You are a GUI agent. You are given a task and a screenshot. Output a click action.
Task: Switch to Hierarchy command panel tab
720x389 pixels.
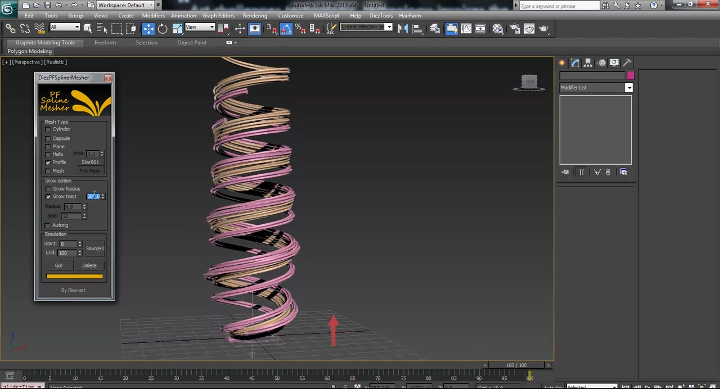coord(588,63)
